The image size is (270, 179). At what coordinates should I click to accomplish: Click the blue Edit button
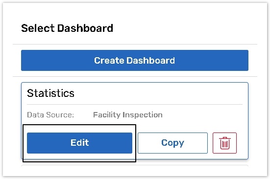(x=79, y=143)
